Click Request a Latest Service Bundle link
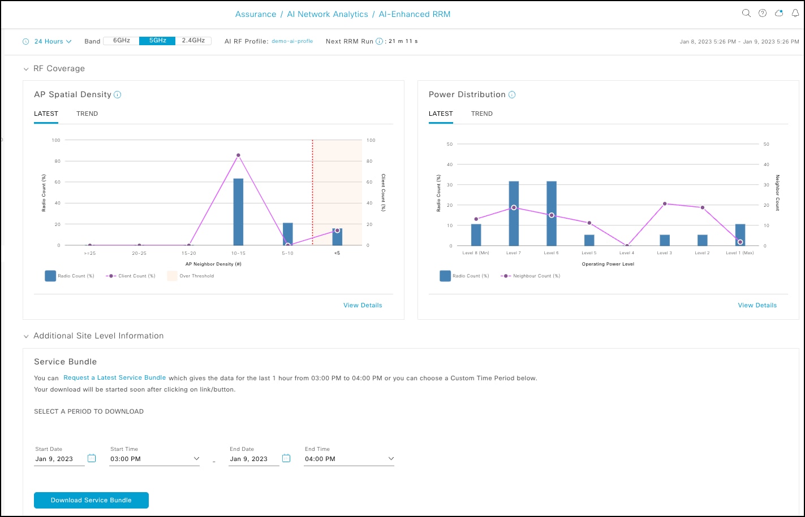 [x=115, y=377]
